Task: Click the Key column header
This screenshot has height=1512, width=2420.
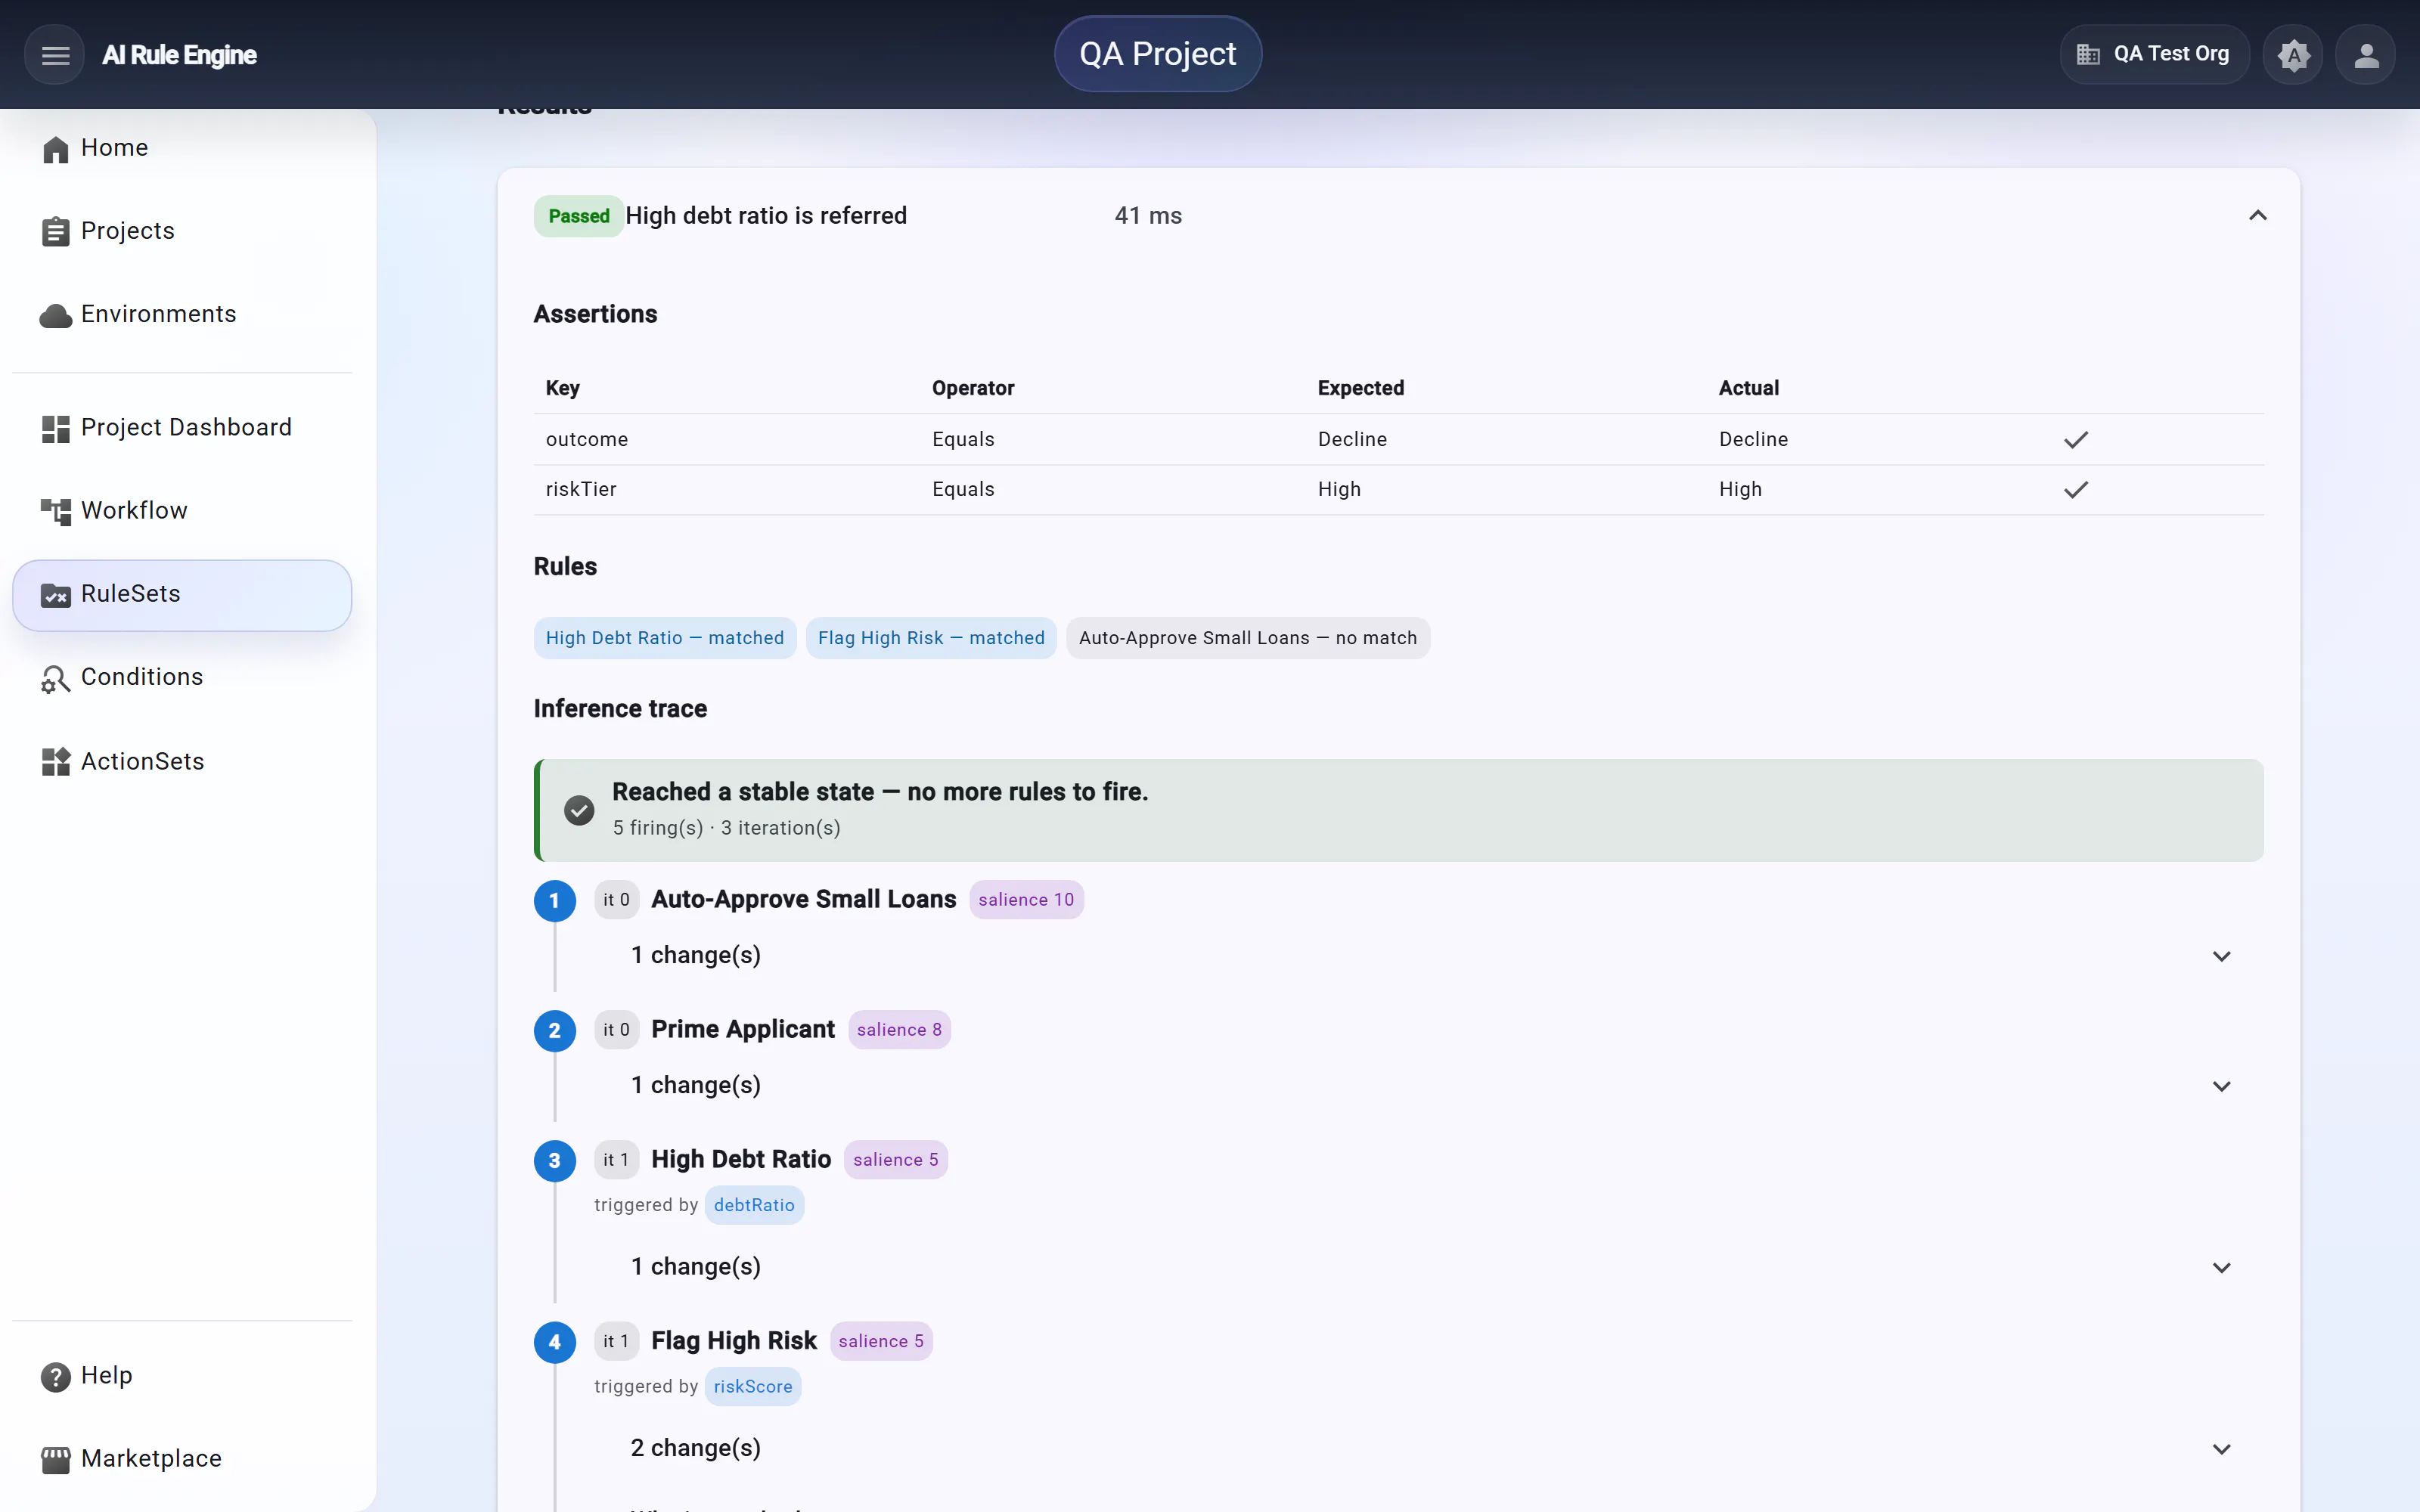Action: pos(563,388)
